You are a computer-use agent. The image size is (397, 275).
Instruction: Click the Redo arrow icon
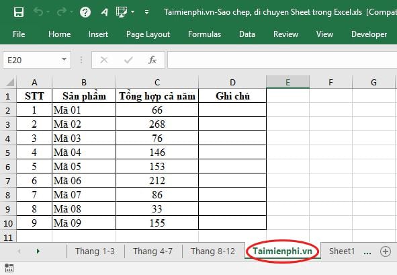(x=62, y=11)
